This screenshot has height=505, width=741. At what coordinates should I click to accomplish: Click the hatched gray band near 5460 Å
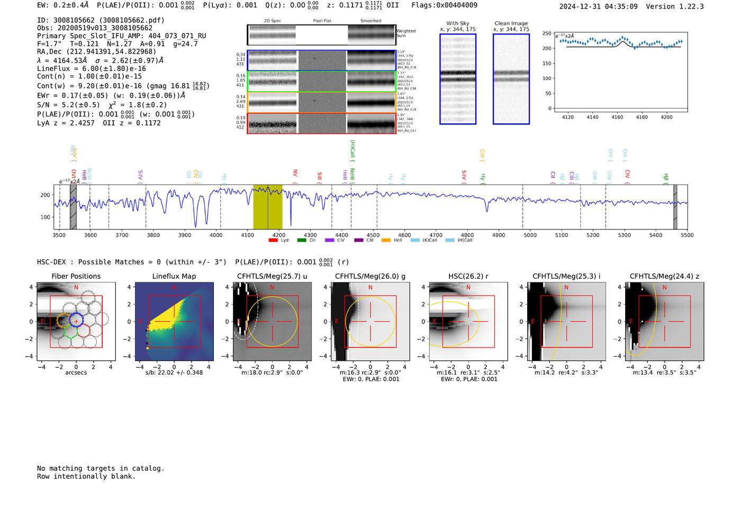coord(675,207)
